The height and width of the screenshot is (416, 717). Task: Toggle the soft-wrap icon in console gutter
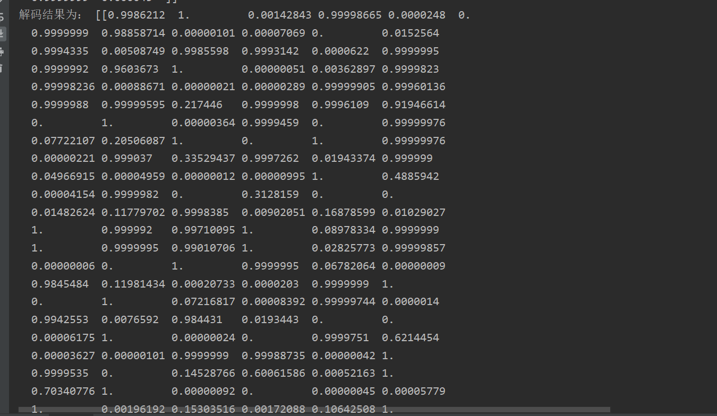coord(2,16)
